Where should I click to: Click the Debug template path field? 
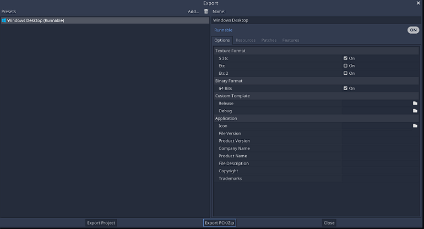377,111
